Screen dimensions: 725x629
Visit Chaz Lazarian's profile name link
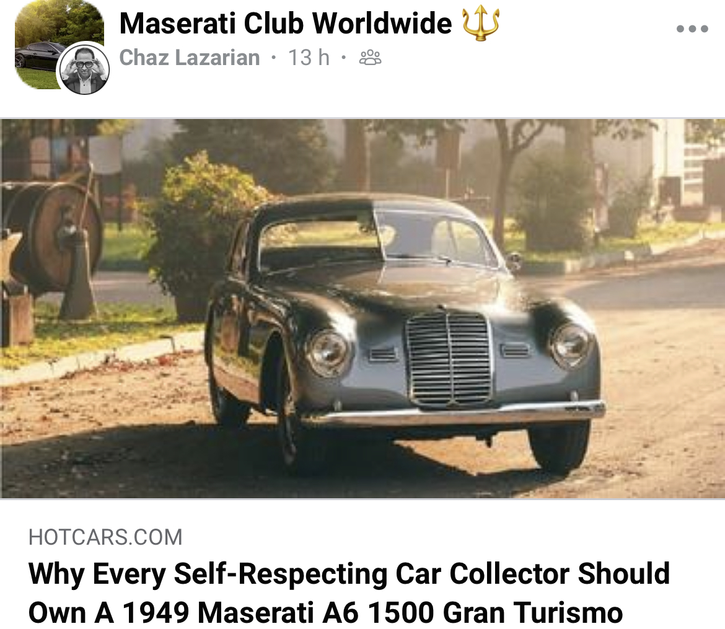tap(190, 58)
